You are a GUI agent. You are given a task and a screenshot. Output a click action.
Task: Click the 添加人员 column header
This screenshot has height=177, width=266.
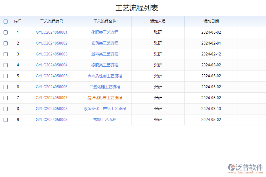158,22
